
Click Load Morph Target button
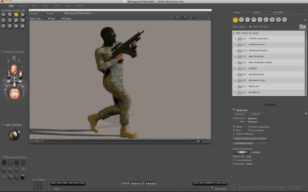[244, 144]
